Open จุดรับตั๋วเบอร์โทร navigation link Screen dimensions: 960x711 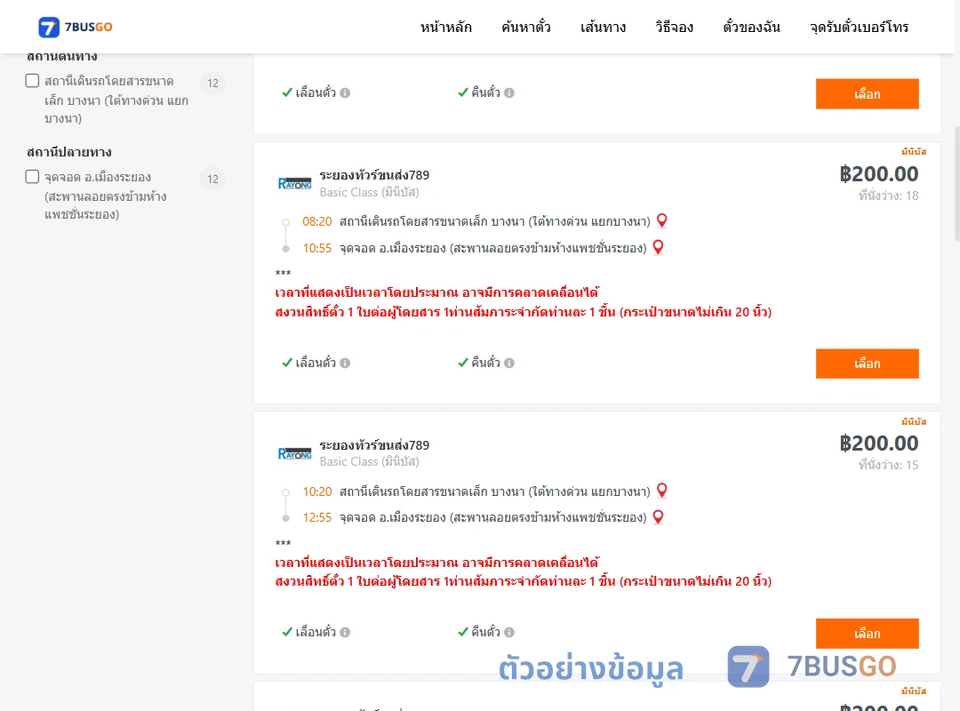859,28
